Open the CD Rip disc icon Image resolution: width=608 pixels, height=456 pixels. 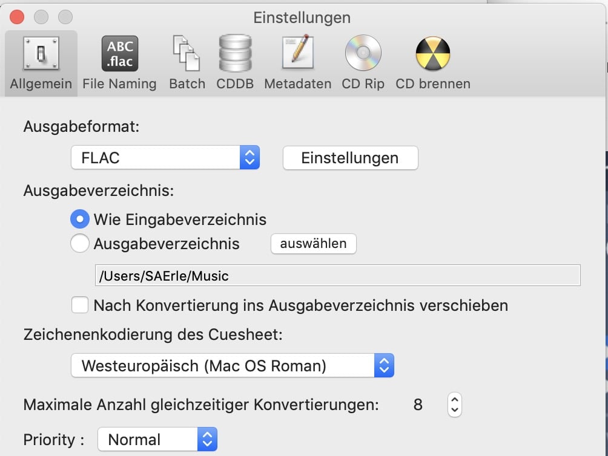pos(363,53)
